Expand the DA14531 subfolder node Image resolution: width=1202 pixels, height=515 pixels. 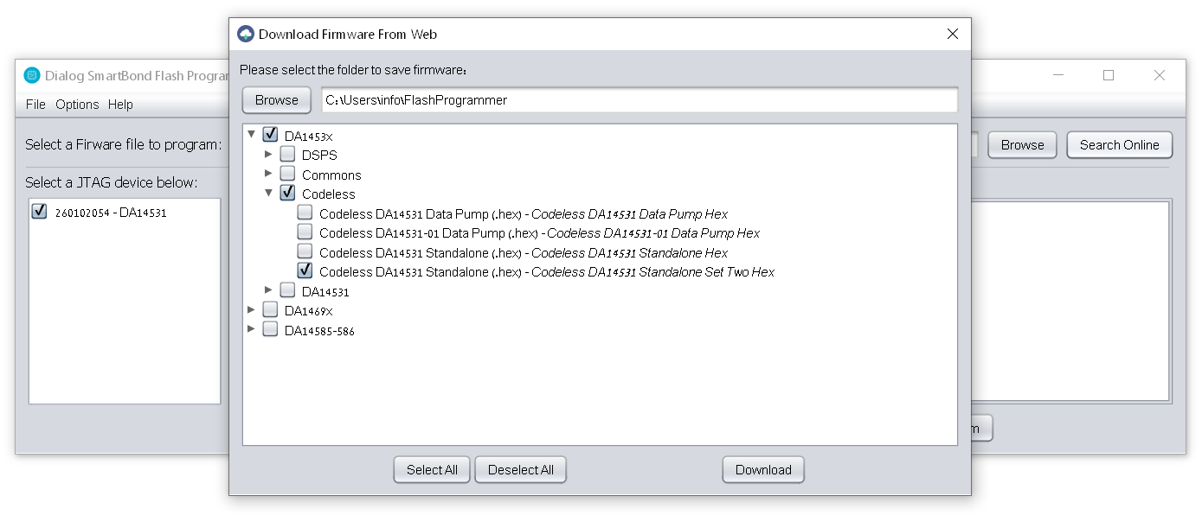269,290
